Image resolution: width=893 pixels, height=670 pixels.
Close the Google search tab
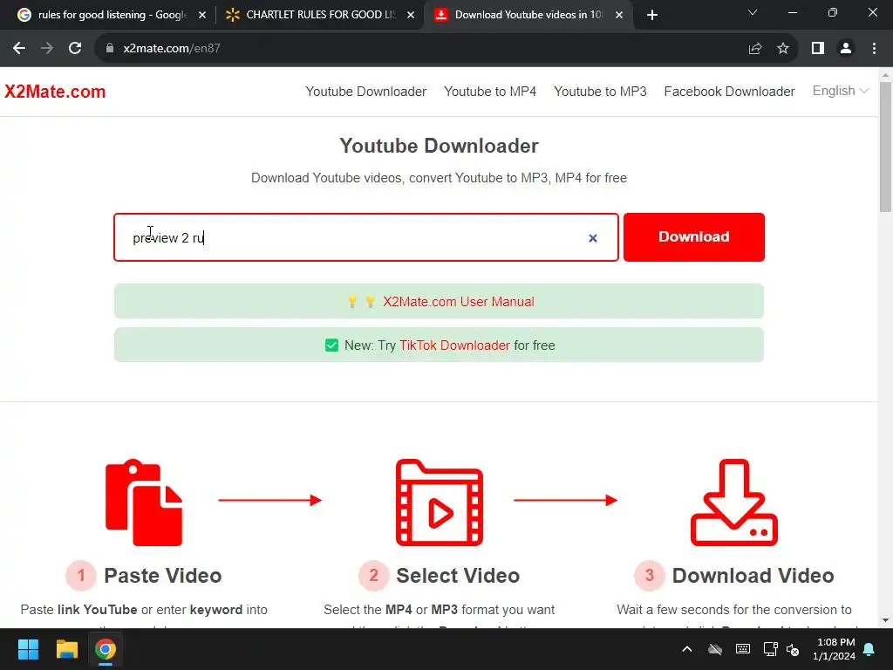(202, 16)
